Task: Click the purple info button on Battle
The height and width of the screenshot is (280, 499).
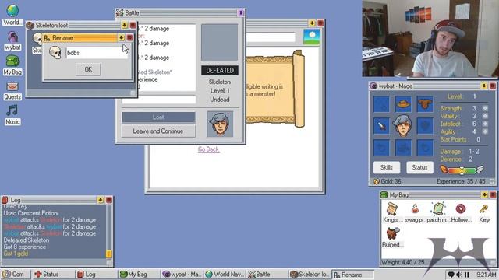Action: click(x=241, y=12)
